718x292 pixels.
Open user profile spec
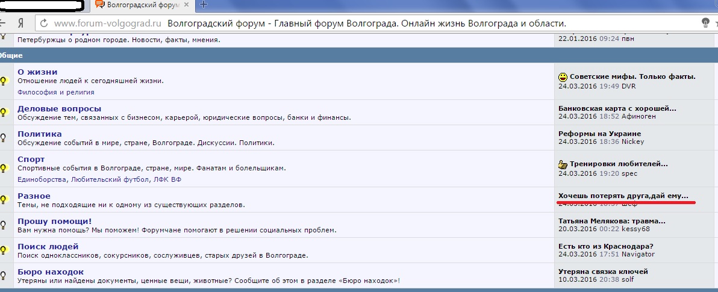click(629, 173)
